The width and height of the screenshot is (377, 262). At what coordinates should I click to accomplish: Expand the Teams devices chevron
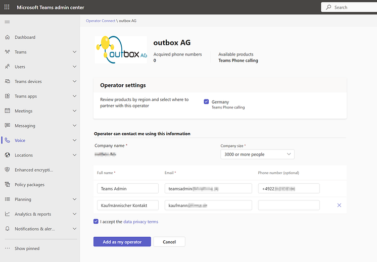coord(74,81)
